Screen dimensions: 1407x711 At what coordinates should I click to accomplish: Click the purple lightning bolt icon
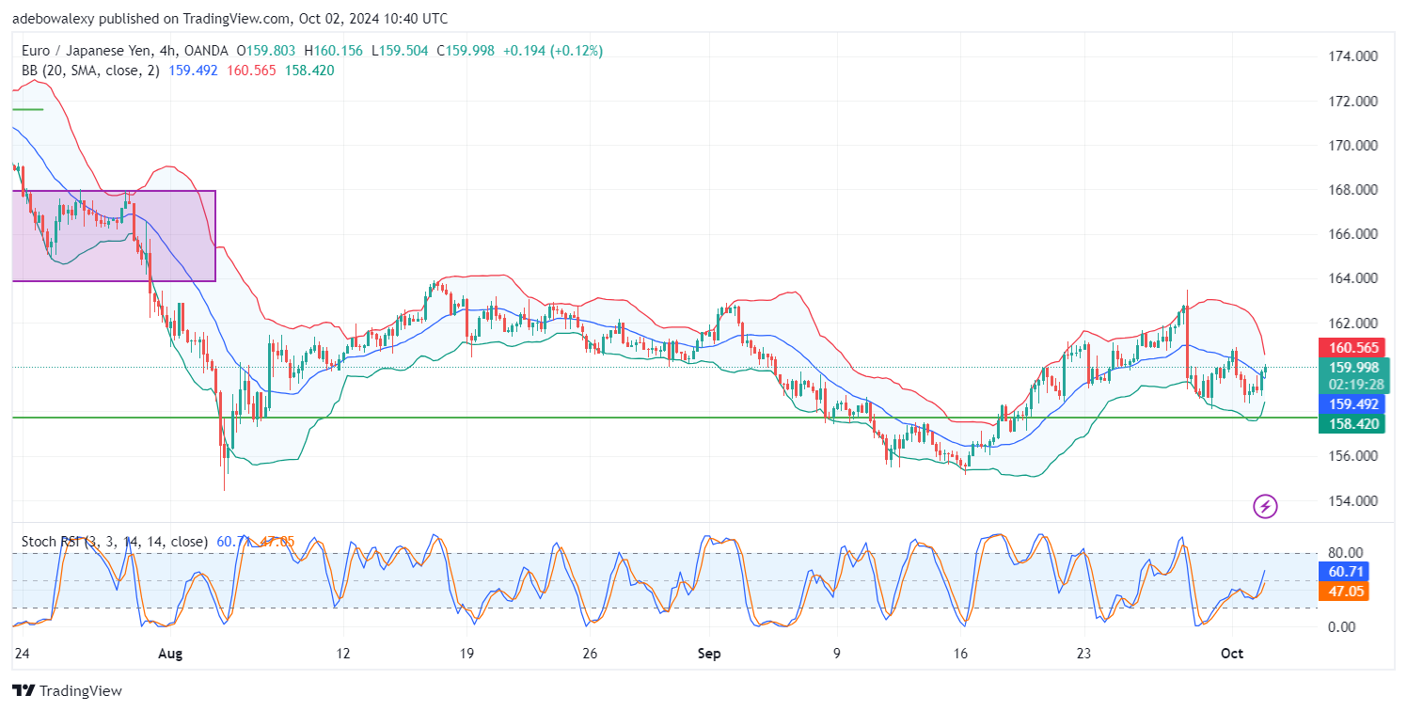click(1266, 507)
